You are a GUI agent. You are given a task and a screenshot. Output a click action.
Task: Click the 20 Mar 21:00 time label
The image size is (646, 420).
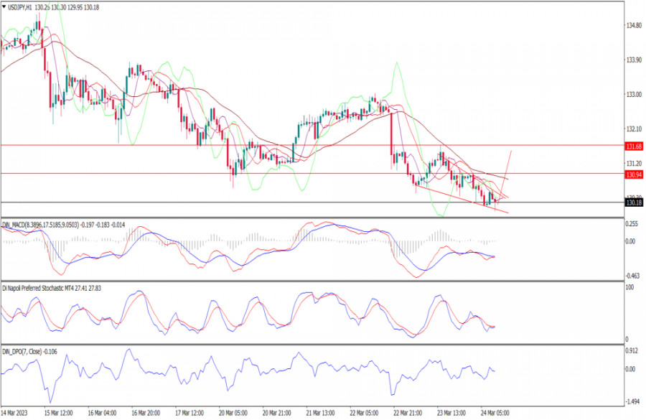click(x=277, y=413)
